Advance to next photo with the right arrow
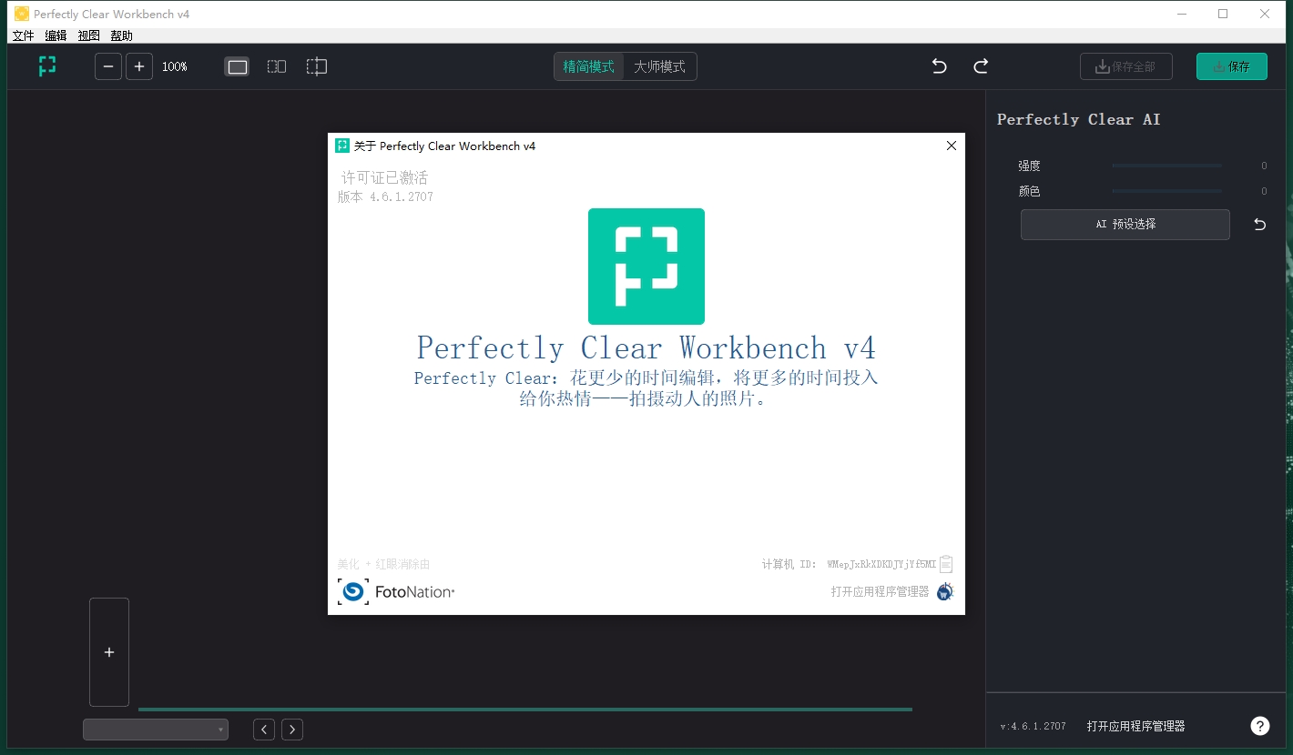The width and height of the screenshot is (1293, 755). 291,729
